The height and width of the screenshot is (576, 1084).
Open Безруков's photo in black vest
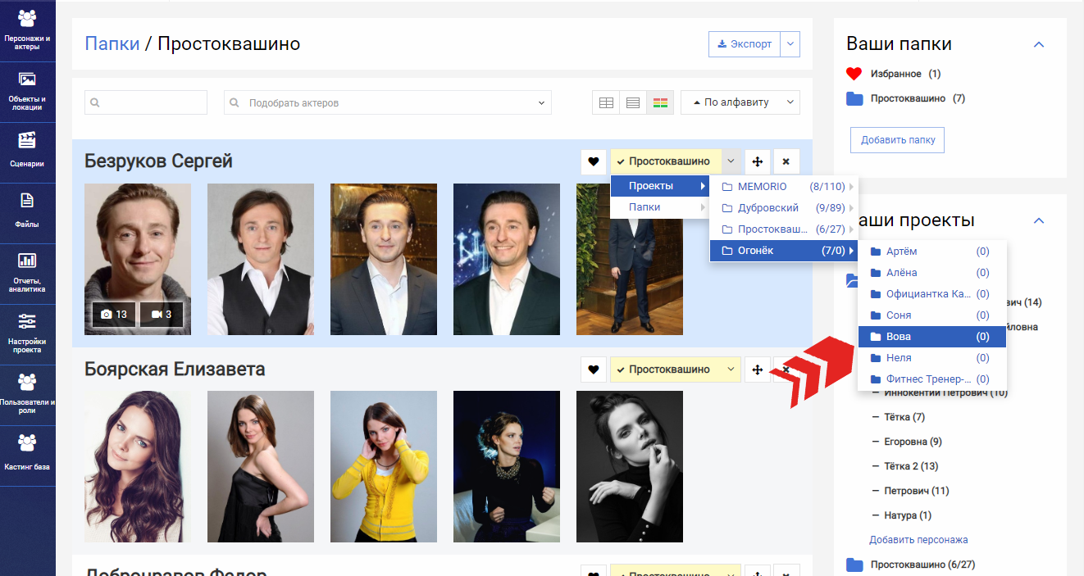point(261,259)
